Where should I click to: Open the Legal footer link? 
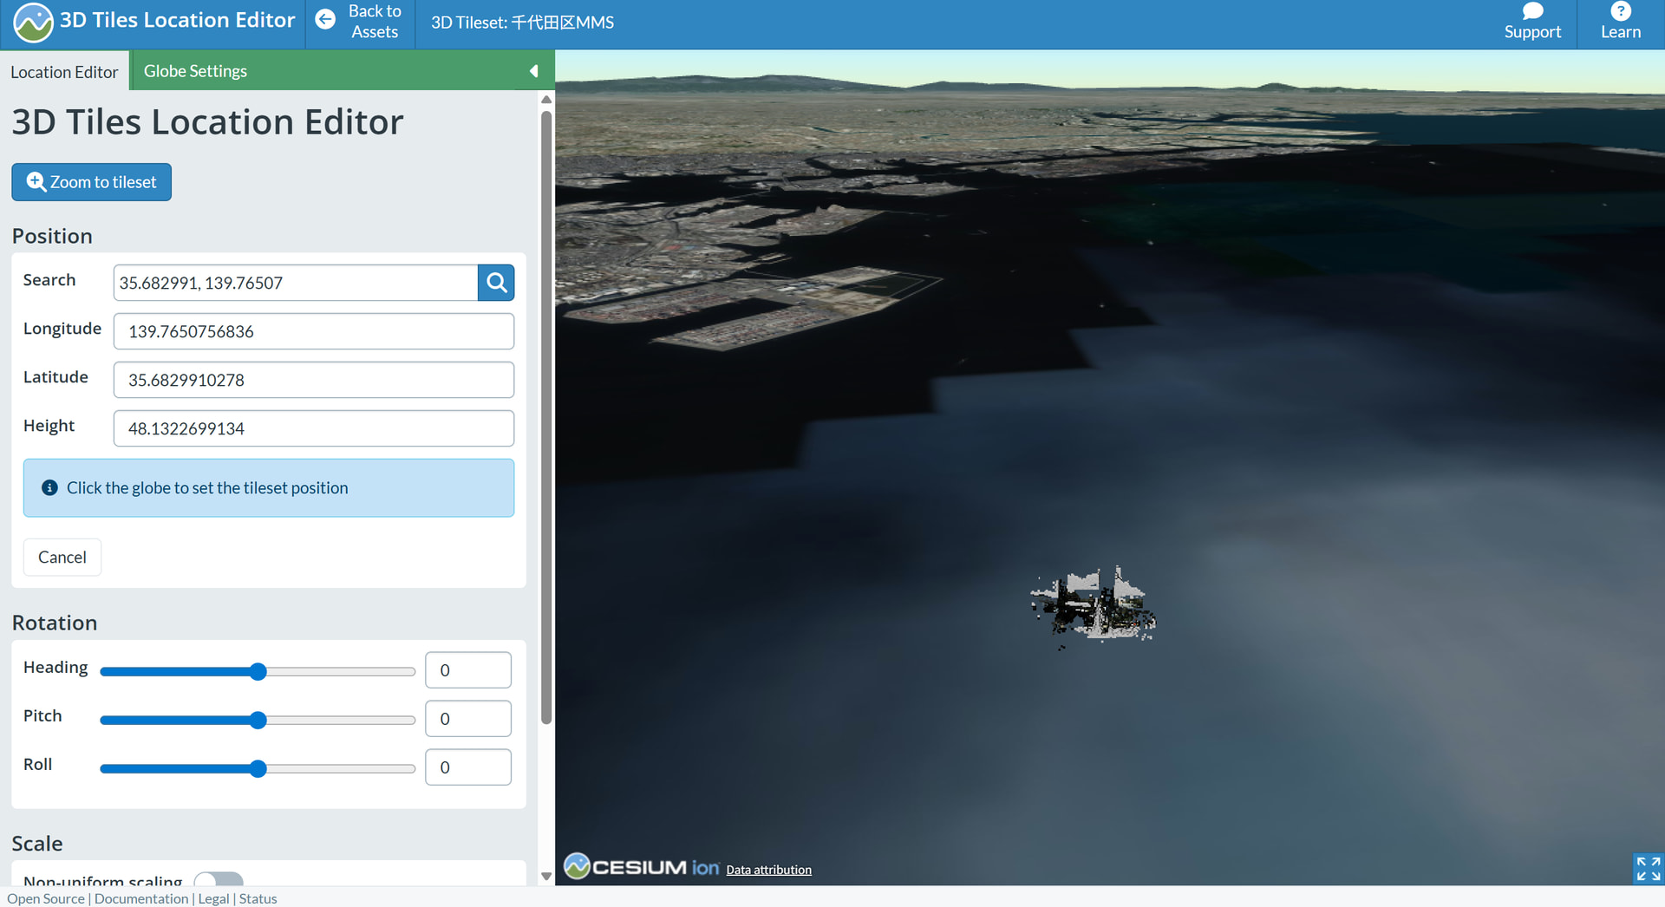point(213,898)
